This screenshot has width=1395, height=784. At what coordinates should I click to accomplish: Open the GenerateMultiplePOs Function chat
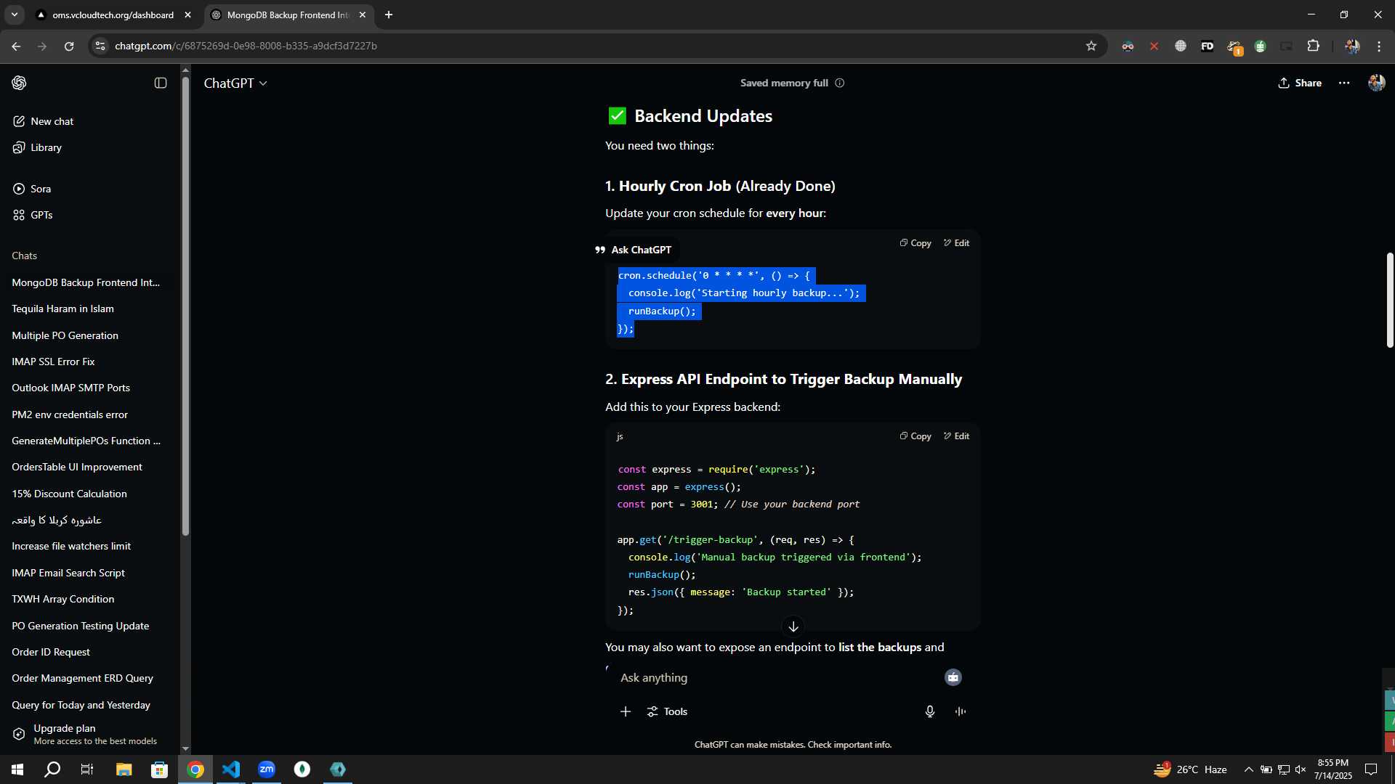tap(86, 441)
